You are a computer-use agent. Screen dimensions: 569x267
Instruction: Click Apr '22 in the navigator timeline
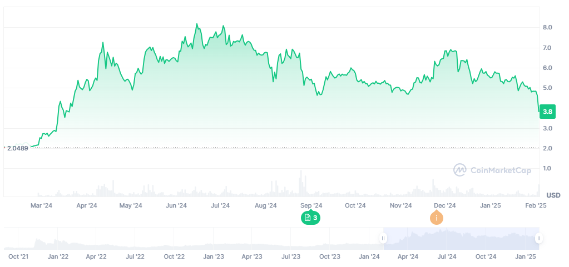click(96, 256)
